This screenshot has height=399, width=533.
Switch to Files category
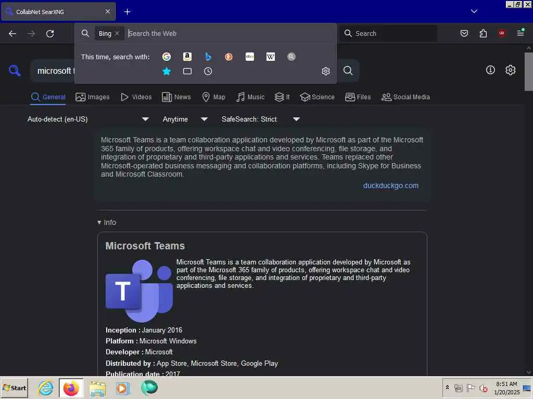pos(358,97)
